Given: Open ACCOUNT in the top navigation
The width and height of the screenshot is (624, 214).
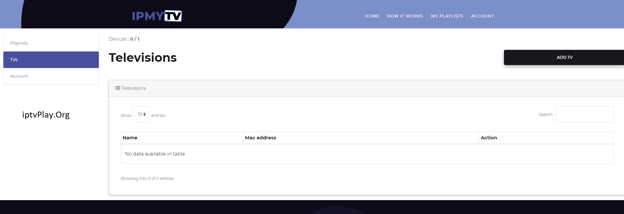Looking at the screenshot, I should [482, 16].
